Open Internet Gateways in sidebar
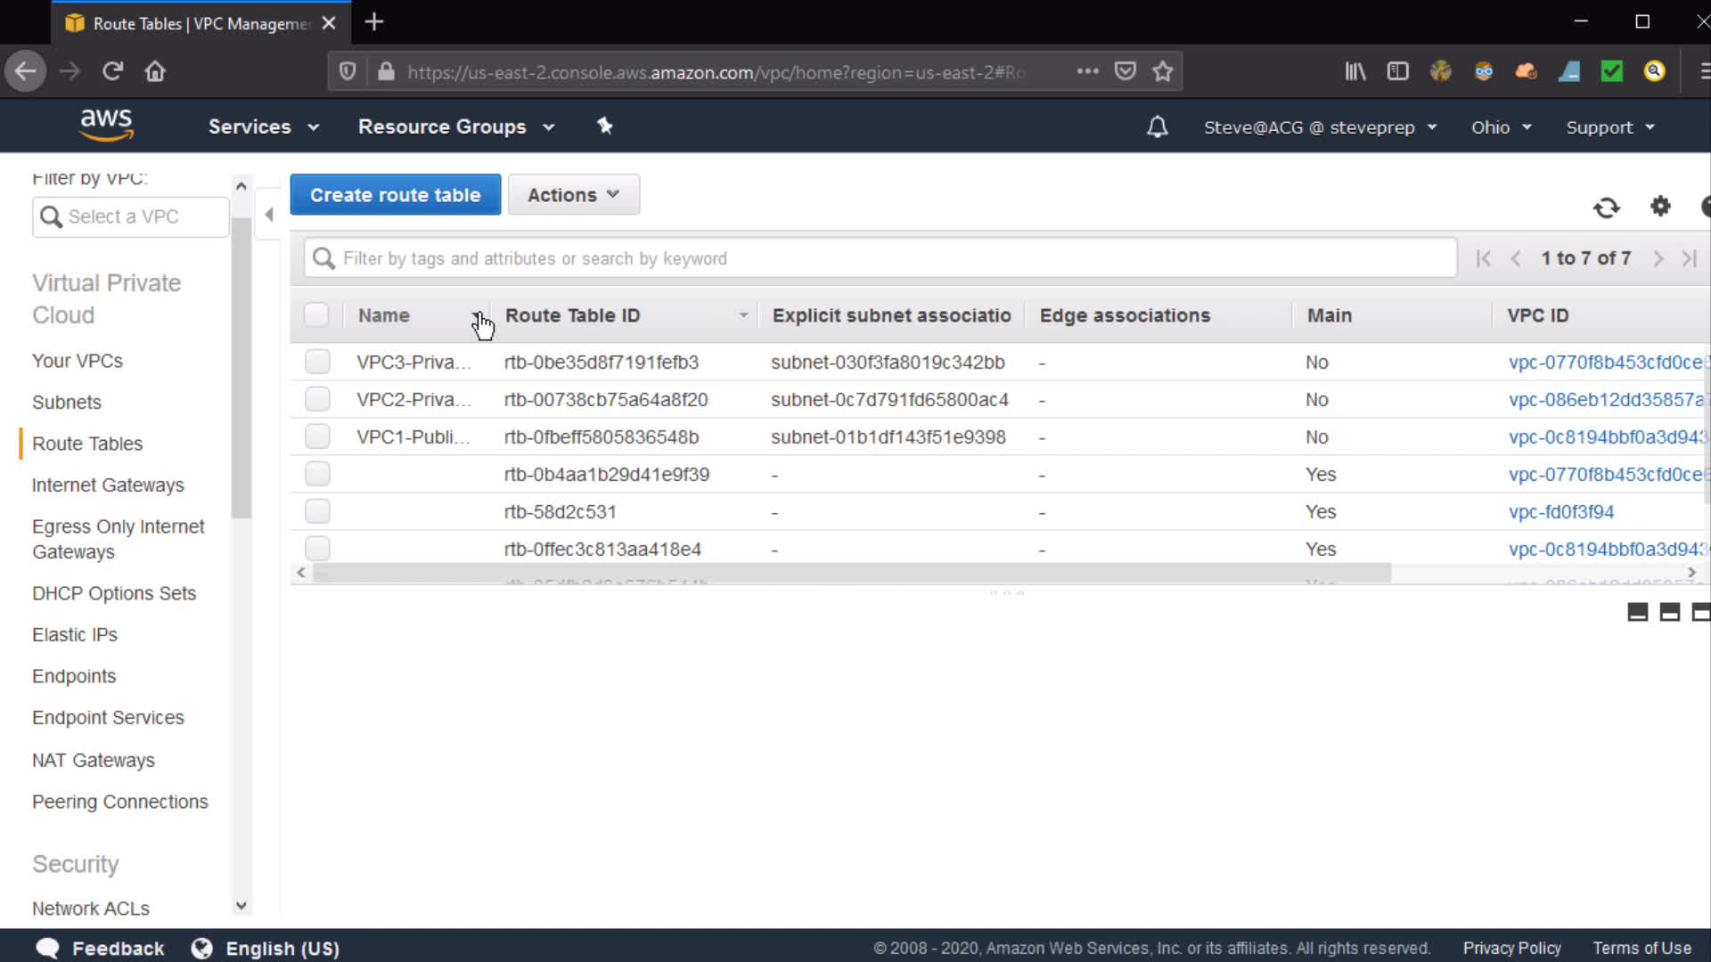This screenshot has width=1711, height=962. pos(108,485)
